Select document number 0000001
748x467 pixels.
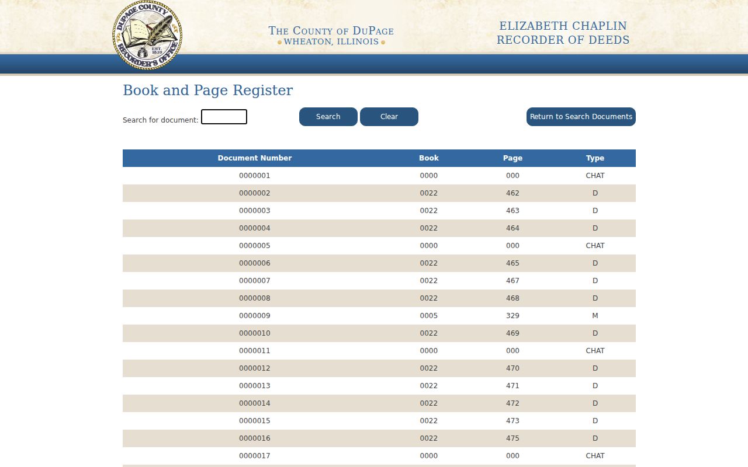click(255, 176)
